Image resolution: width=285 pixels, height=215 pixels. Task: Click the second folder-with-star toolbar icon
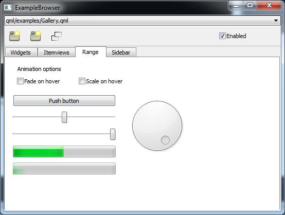point(35,36)
